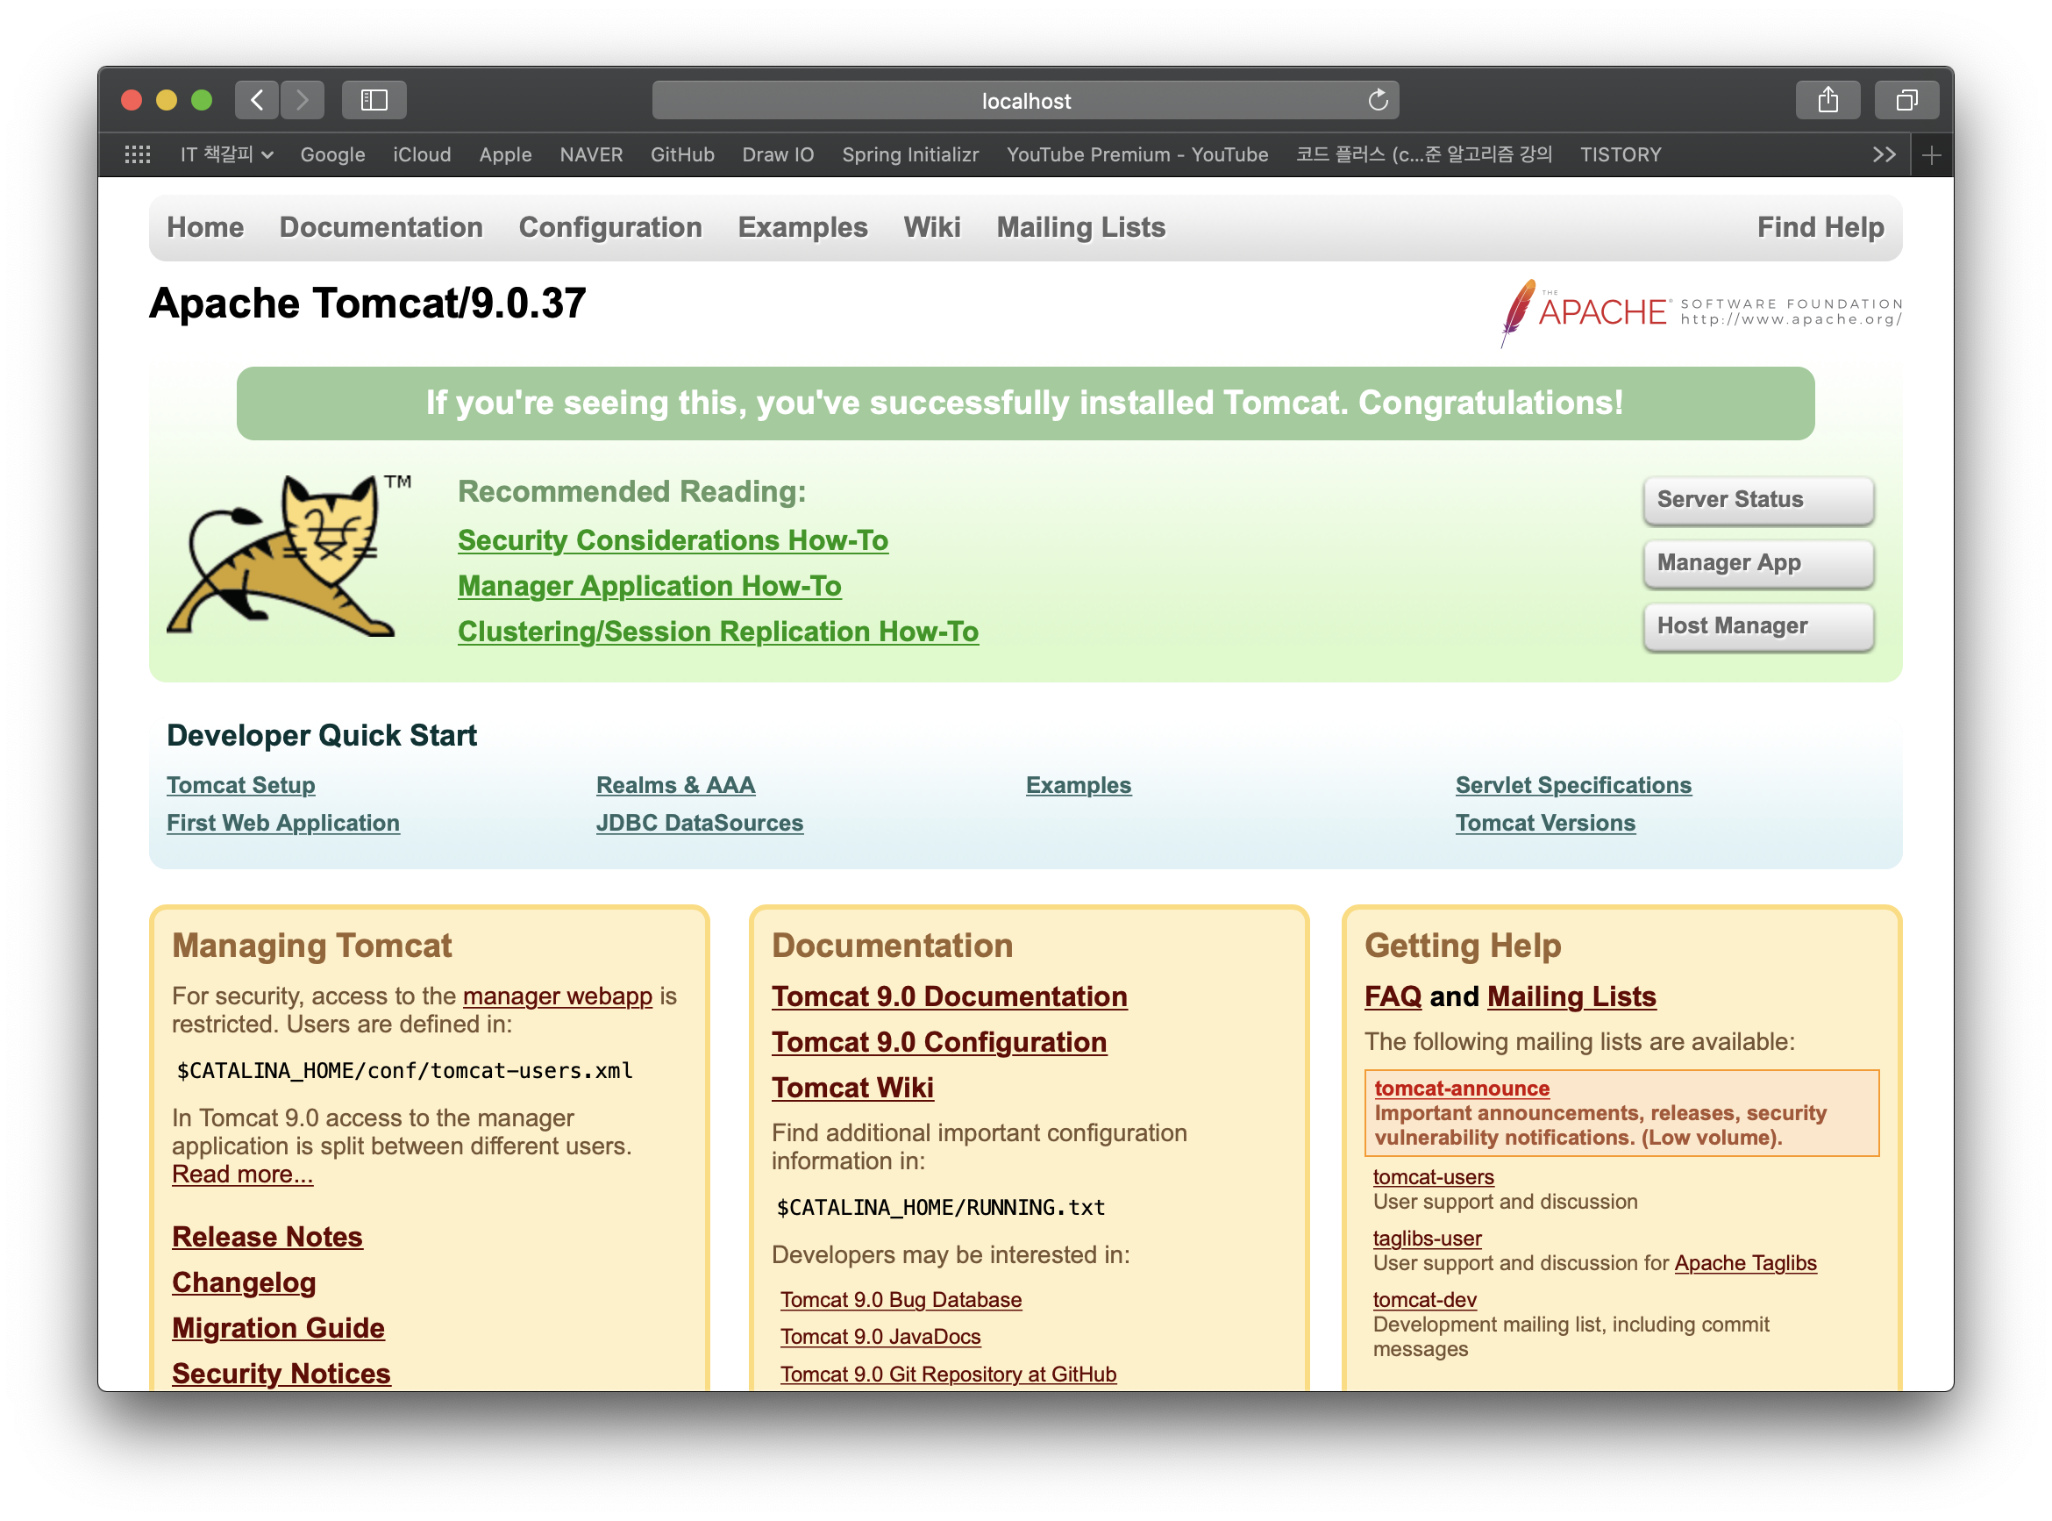Open Find Help in navigation bar

pos(1820,227)
